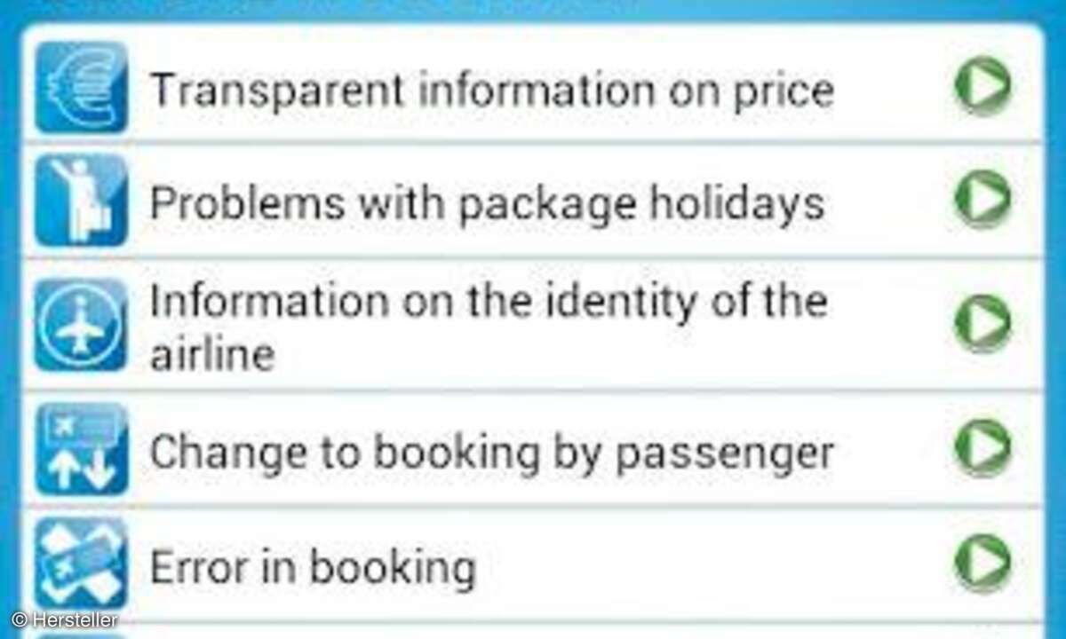Open "Transparent information on price" entry

[x=491, y=90]
